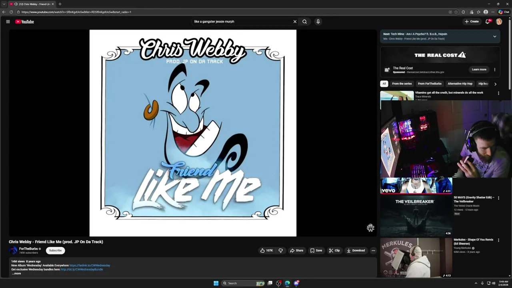Expand the description with ...more
The image size is (512, 288).
pos(16,273)
